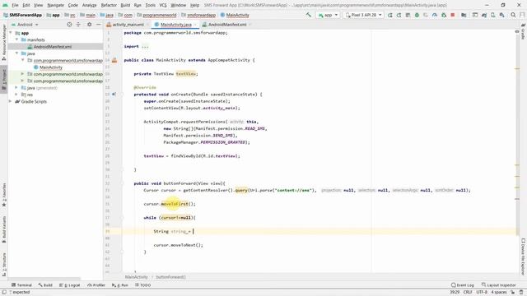The width and height of the screenshot is (527, 296).
Task: Open the app run configuration dropdown
Action: [328, 15]
